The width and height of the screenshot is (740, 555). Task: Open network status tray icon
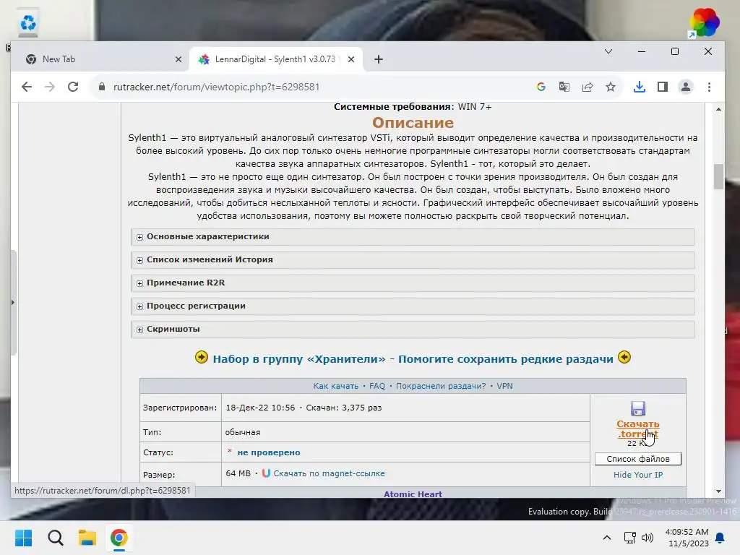(629, 538)
